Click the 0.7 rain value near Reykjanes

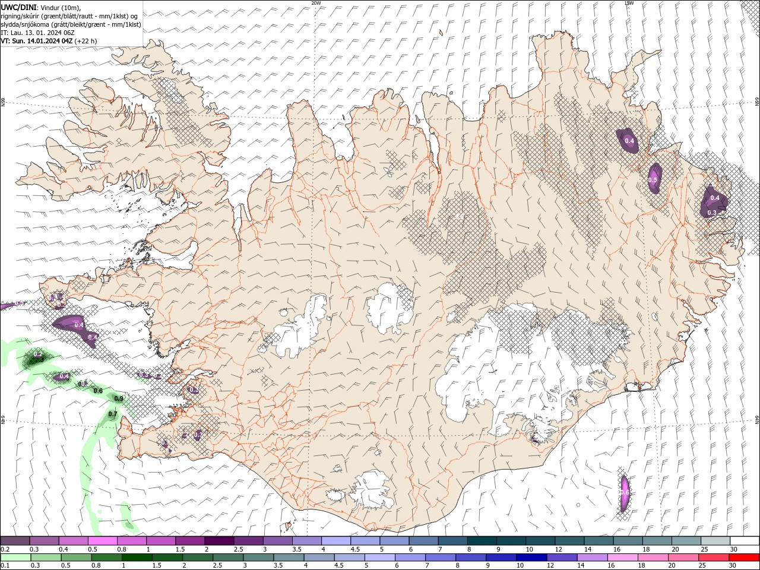pos(113,414)
